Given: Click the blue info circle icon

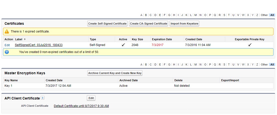Looking at the screenshot, I should (x=7, y=52).
